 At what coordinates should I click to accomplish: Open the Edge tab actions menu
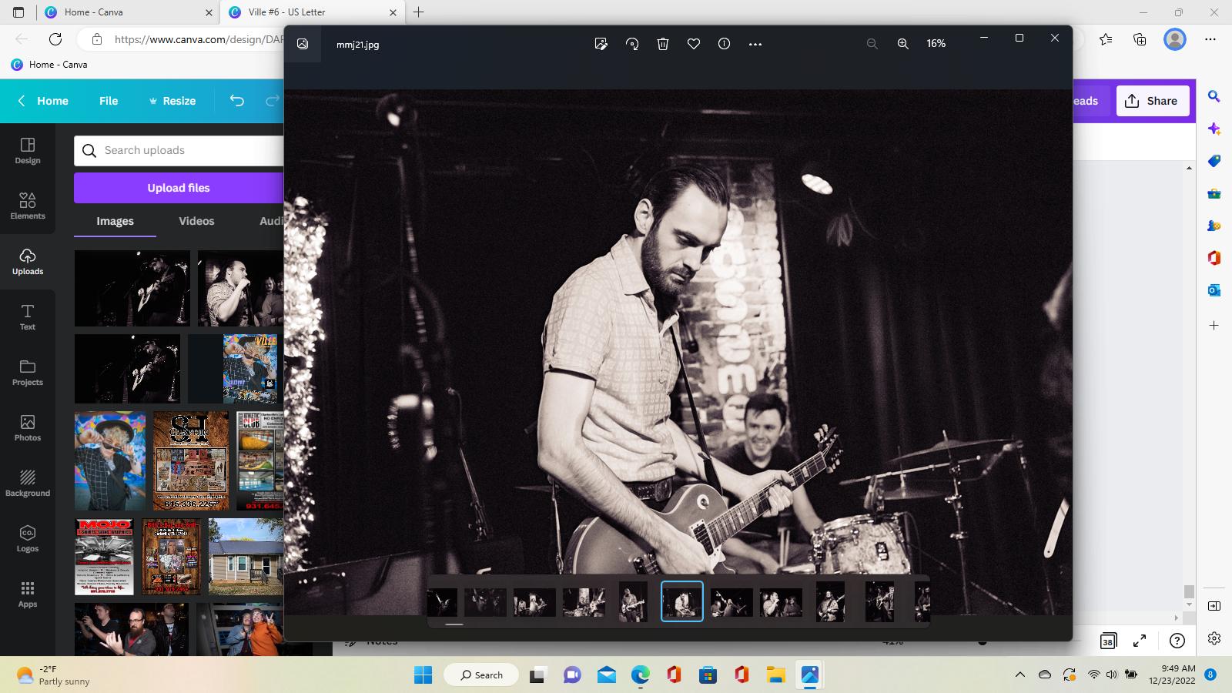(x=18, y=12)
